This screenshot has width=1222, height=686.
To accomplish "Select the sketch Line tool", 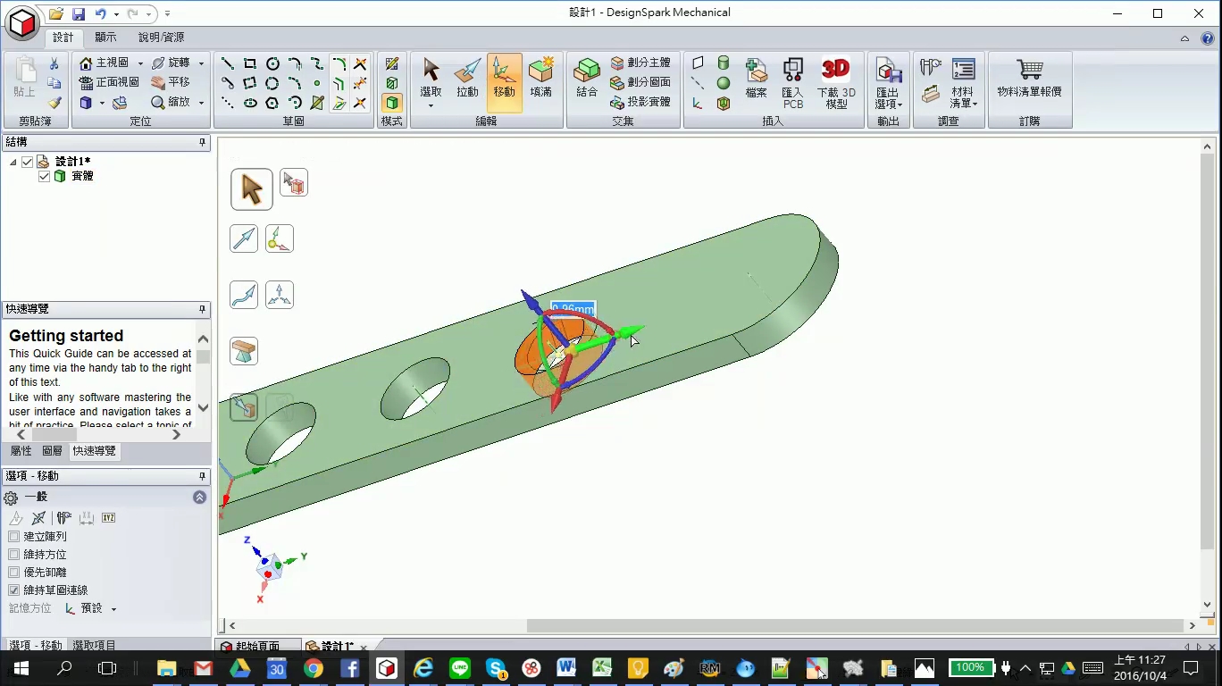I will (228, 63).
